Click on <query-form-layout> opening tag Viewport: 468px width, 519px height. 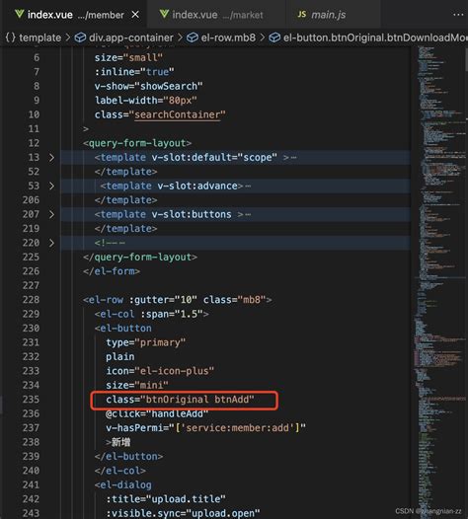click(137, 143)
